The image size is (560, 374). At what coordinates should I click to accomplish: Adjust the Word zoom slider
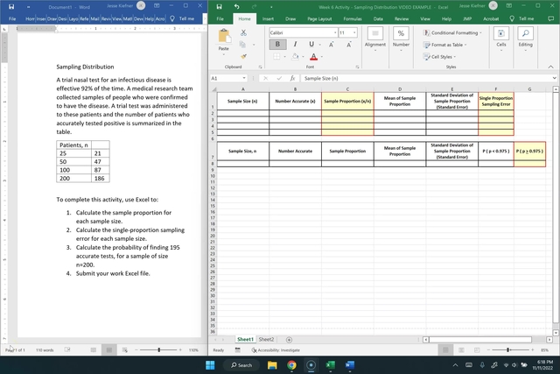click(x=159, y=350)
